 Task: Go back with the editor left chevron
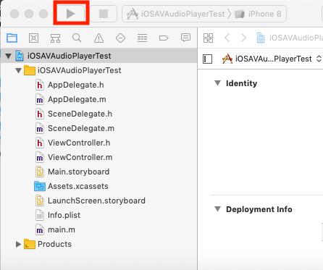click(x=227, y=38)
